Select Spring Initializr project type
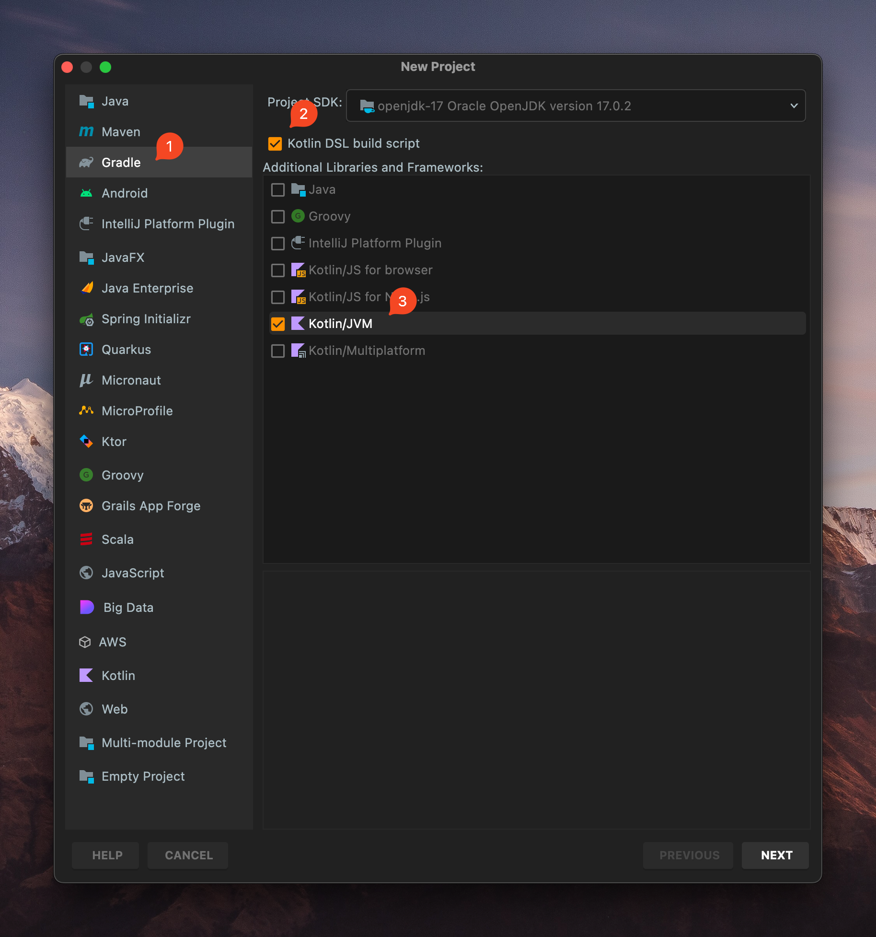The width and height of the screenshot is (876, 937). click(159, 319)
